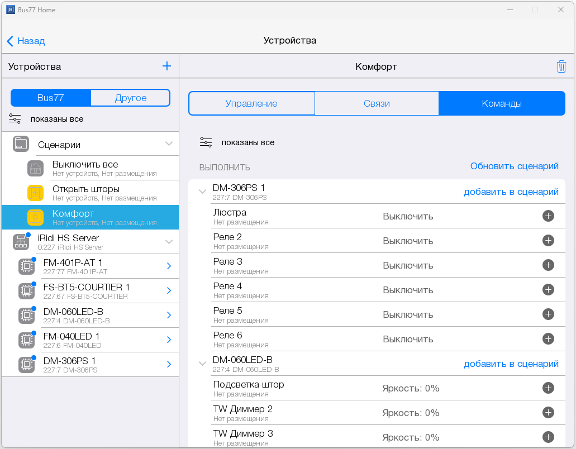576x449 pixels.
Task: Open the Управление tab
Action: click(x=251, y=103)
